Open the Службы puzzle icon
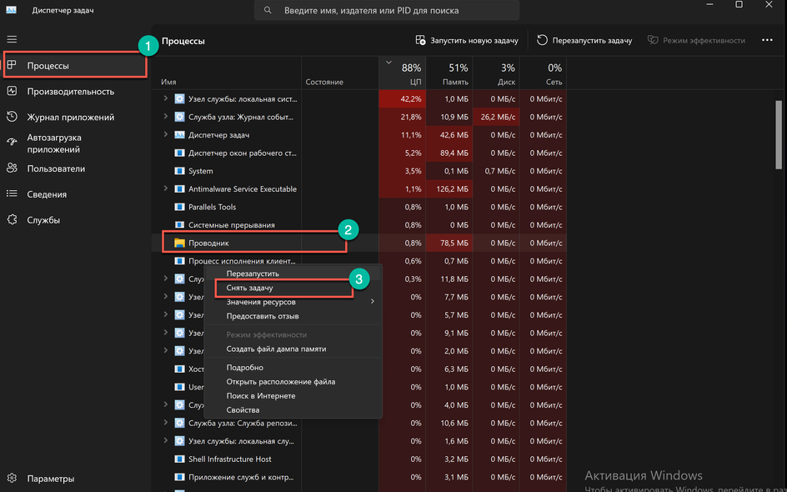The width and height of the screenshot is (787, 492). 12,219
